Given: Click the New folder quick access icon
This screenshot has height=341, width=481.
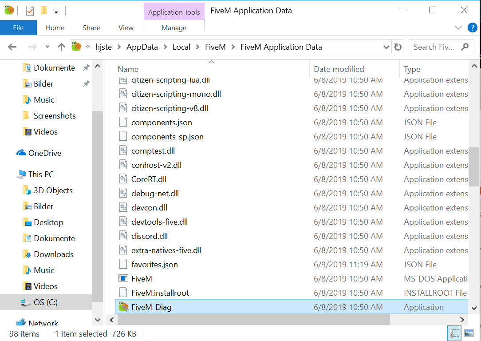Looking at the screenshot, I should click(44, 11).
